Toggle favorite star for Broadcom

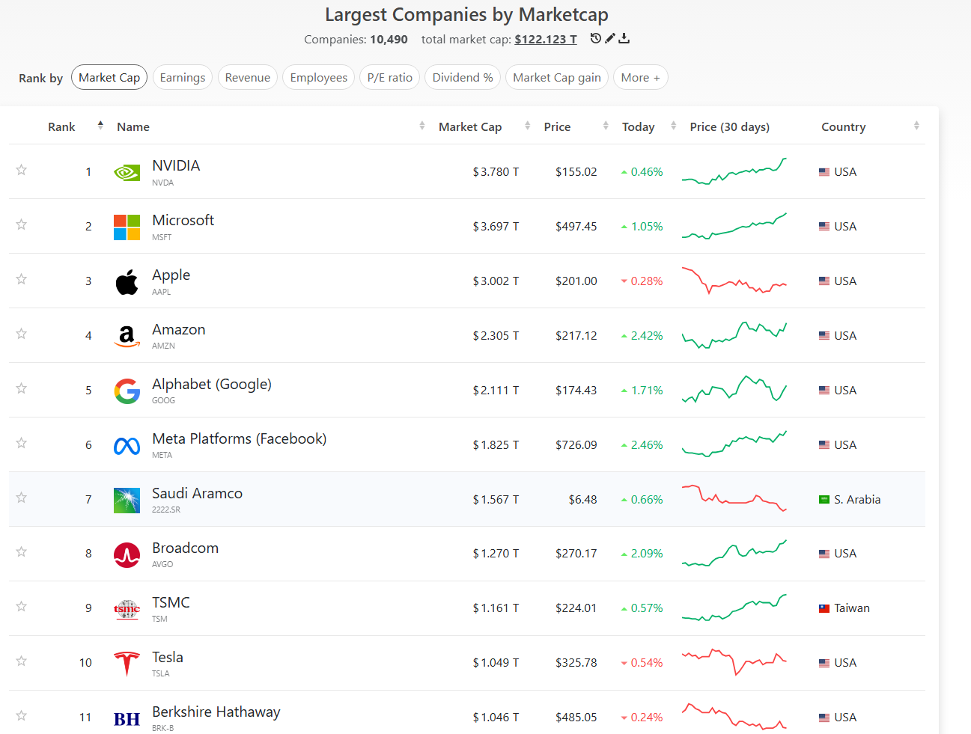point(22,551)
